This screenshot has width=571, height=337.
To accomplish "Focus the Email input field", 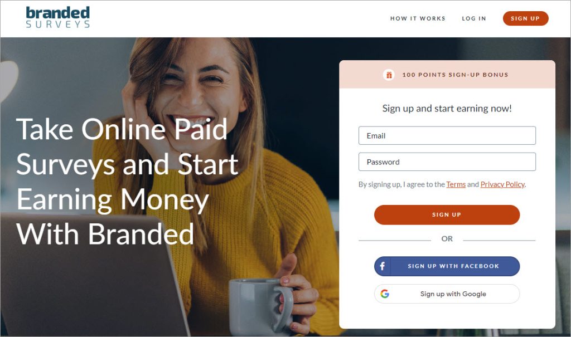I will pos(447,136).
